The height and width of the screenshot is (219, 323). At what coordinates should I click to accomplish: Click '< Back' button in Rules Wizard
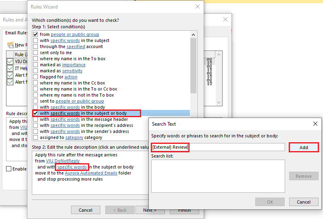[120, 210]
